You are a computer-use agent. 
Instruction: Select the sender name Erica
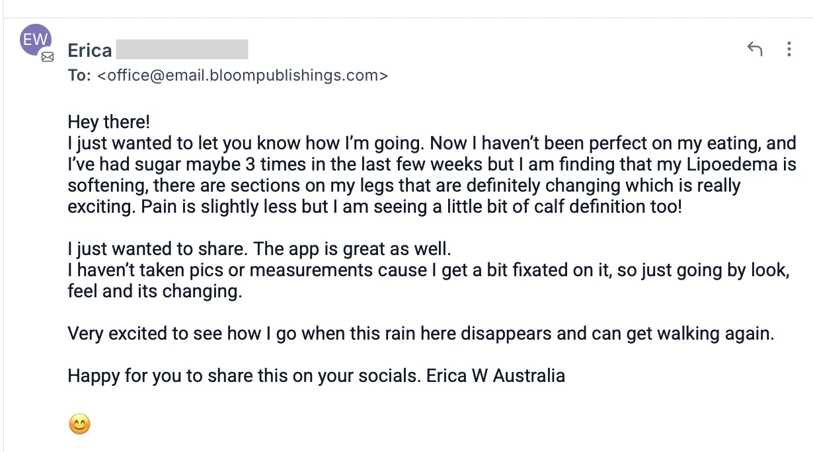(x=90, y=51)
